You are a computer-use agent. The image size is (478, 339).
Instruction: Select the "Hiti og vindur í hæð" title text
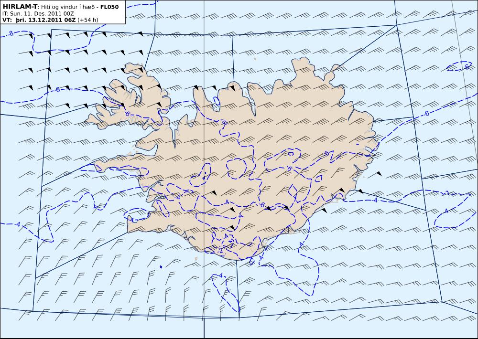68,7
